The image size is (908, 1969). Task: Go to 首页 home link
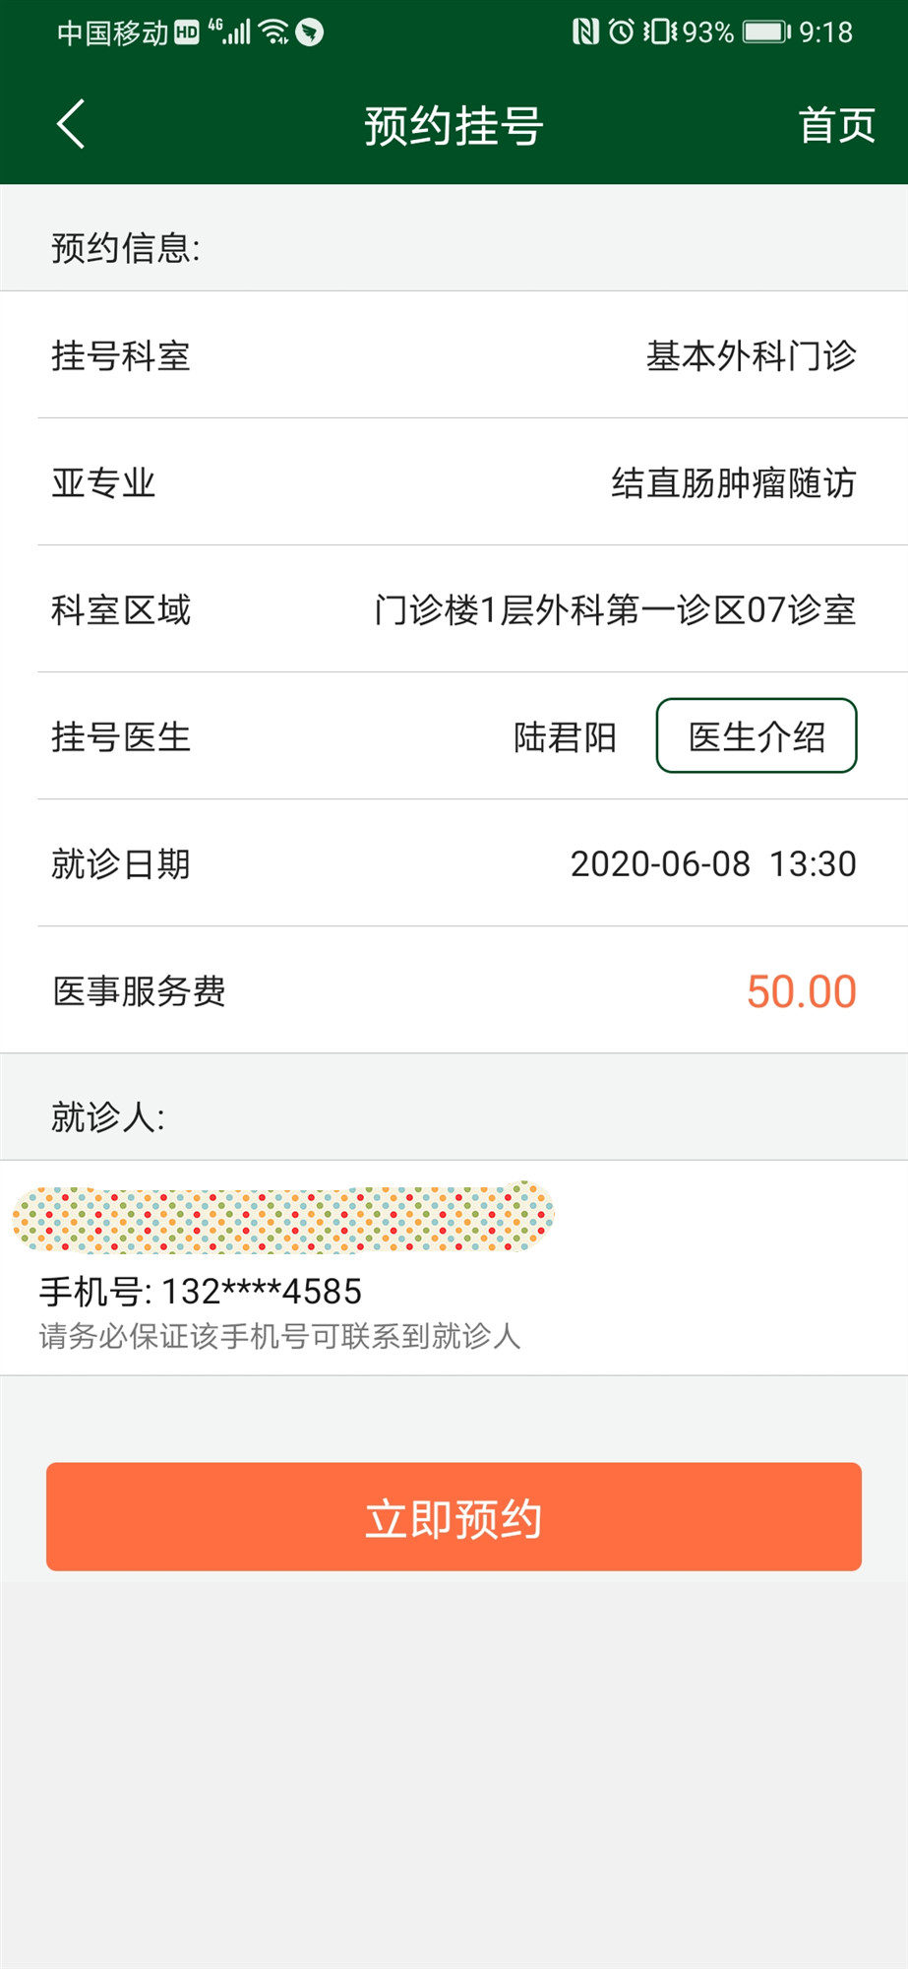836,125
